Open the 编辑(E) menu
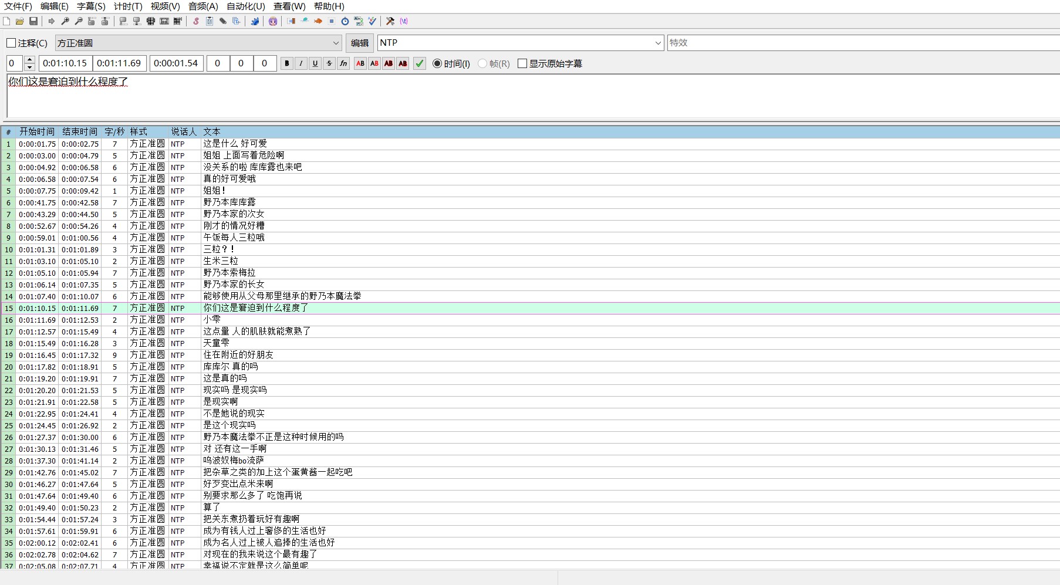Viewport: 1060px width, 585px height. coord(55,6)
